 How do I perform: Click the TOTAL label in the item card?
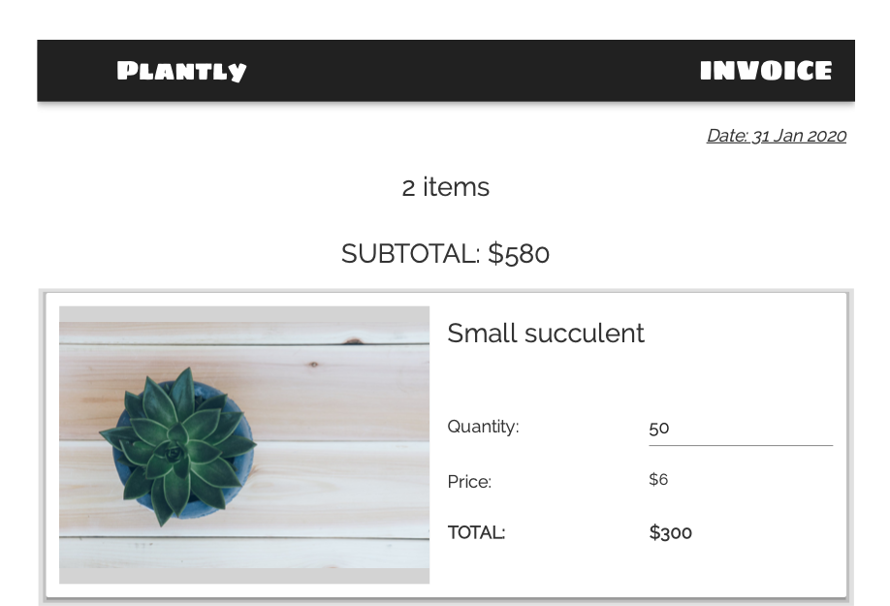coord(476,532)
